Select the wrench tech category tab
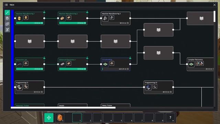220x124 pixels. point(7,13)
